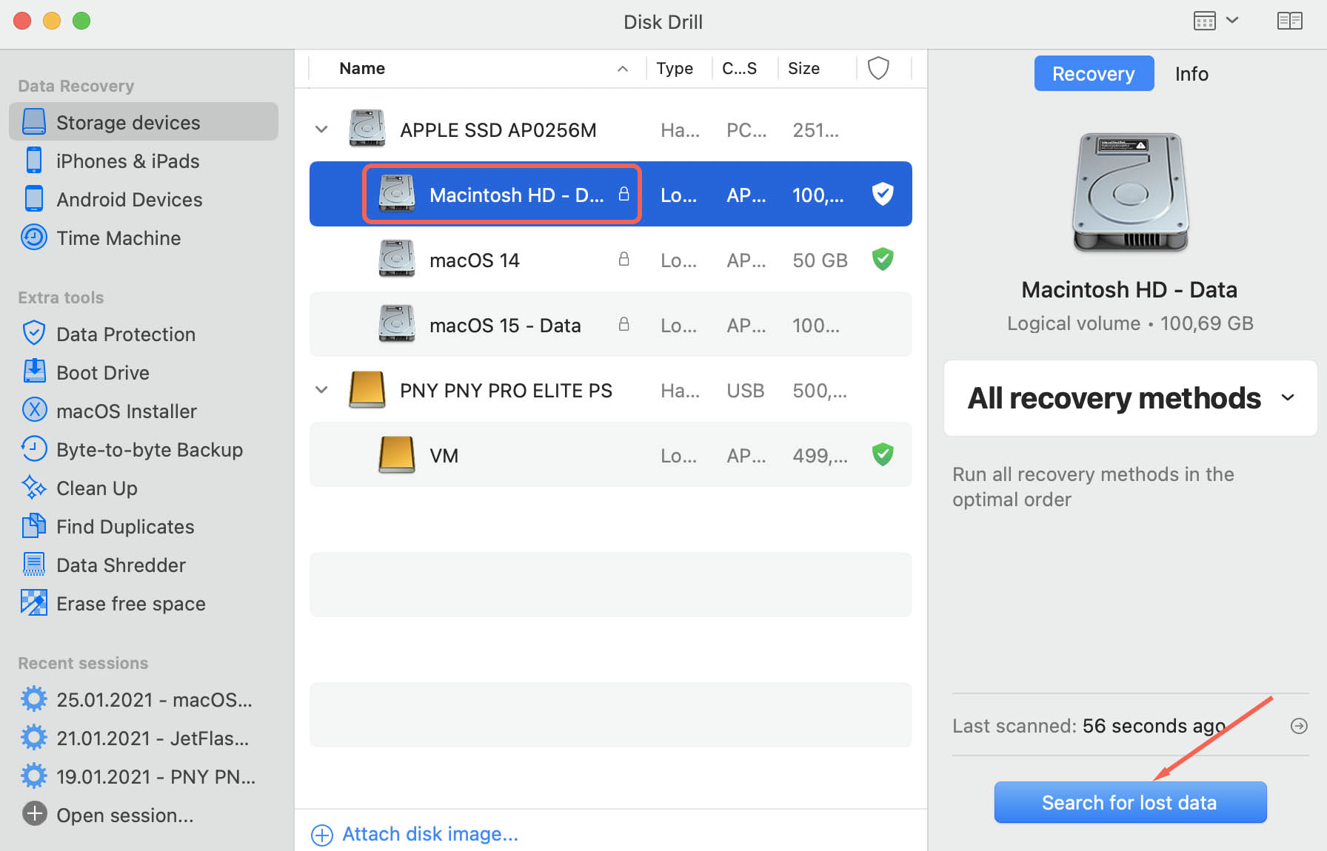Viewport: 1327px width, 851px height.
Task: Switch to the Info tab
Action: click(x=1191, y=73)
